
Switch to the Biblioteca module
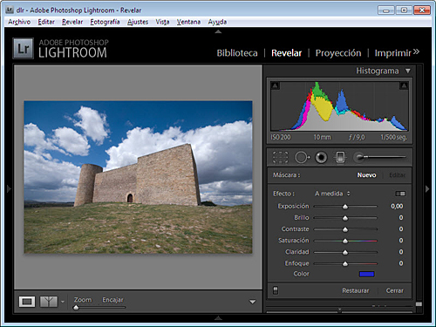pos(237,53)
